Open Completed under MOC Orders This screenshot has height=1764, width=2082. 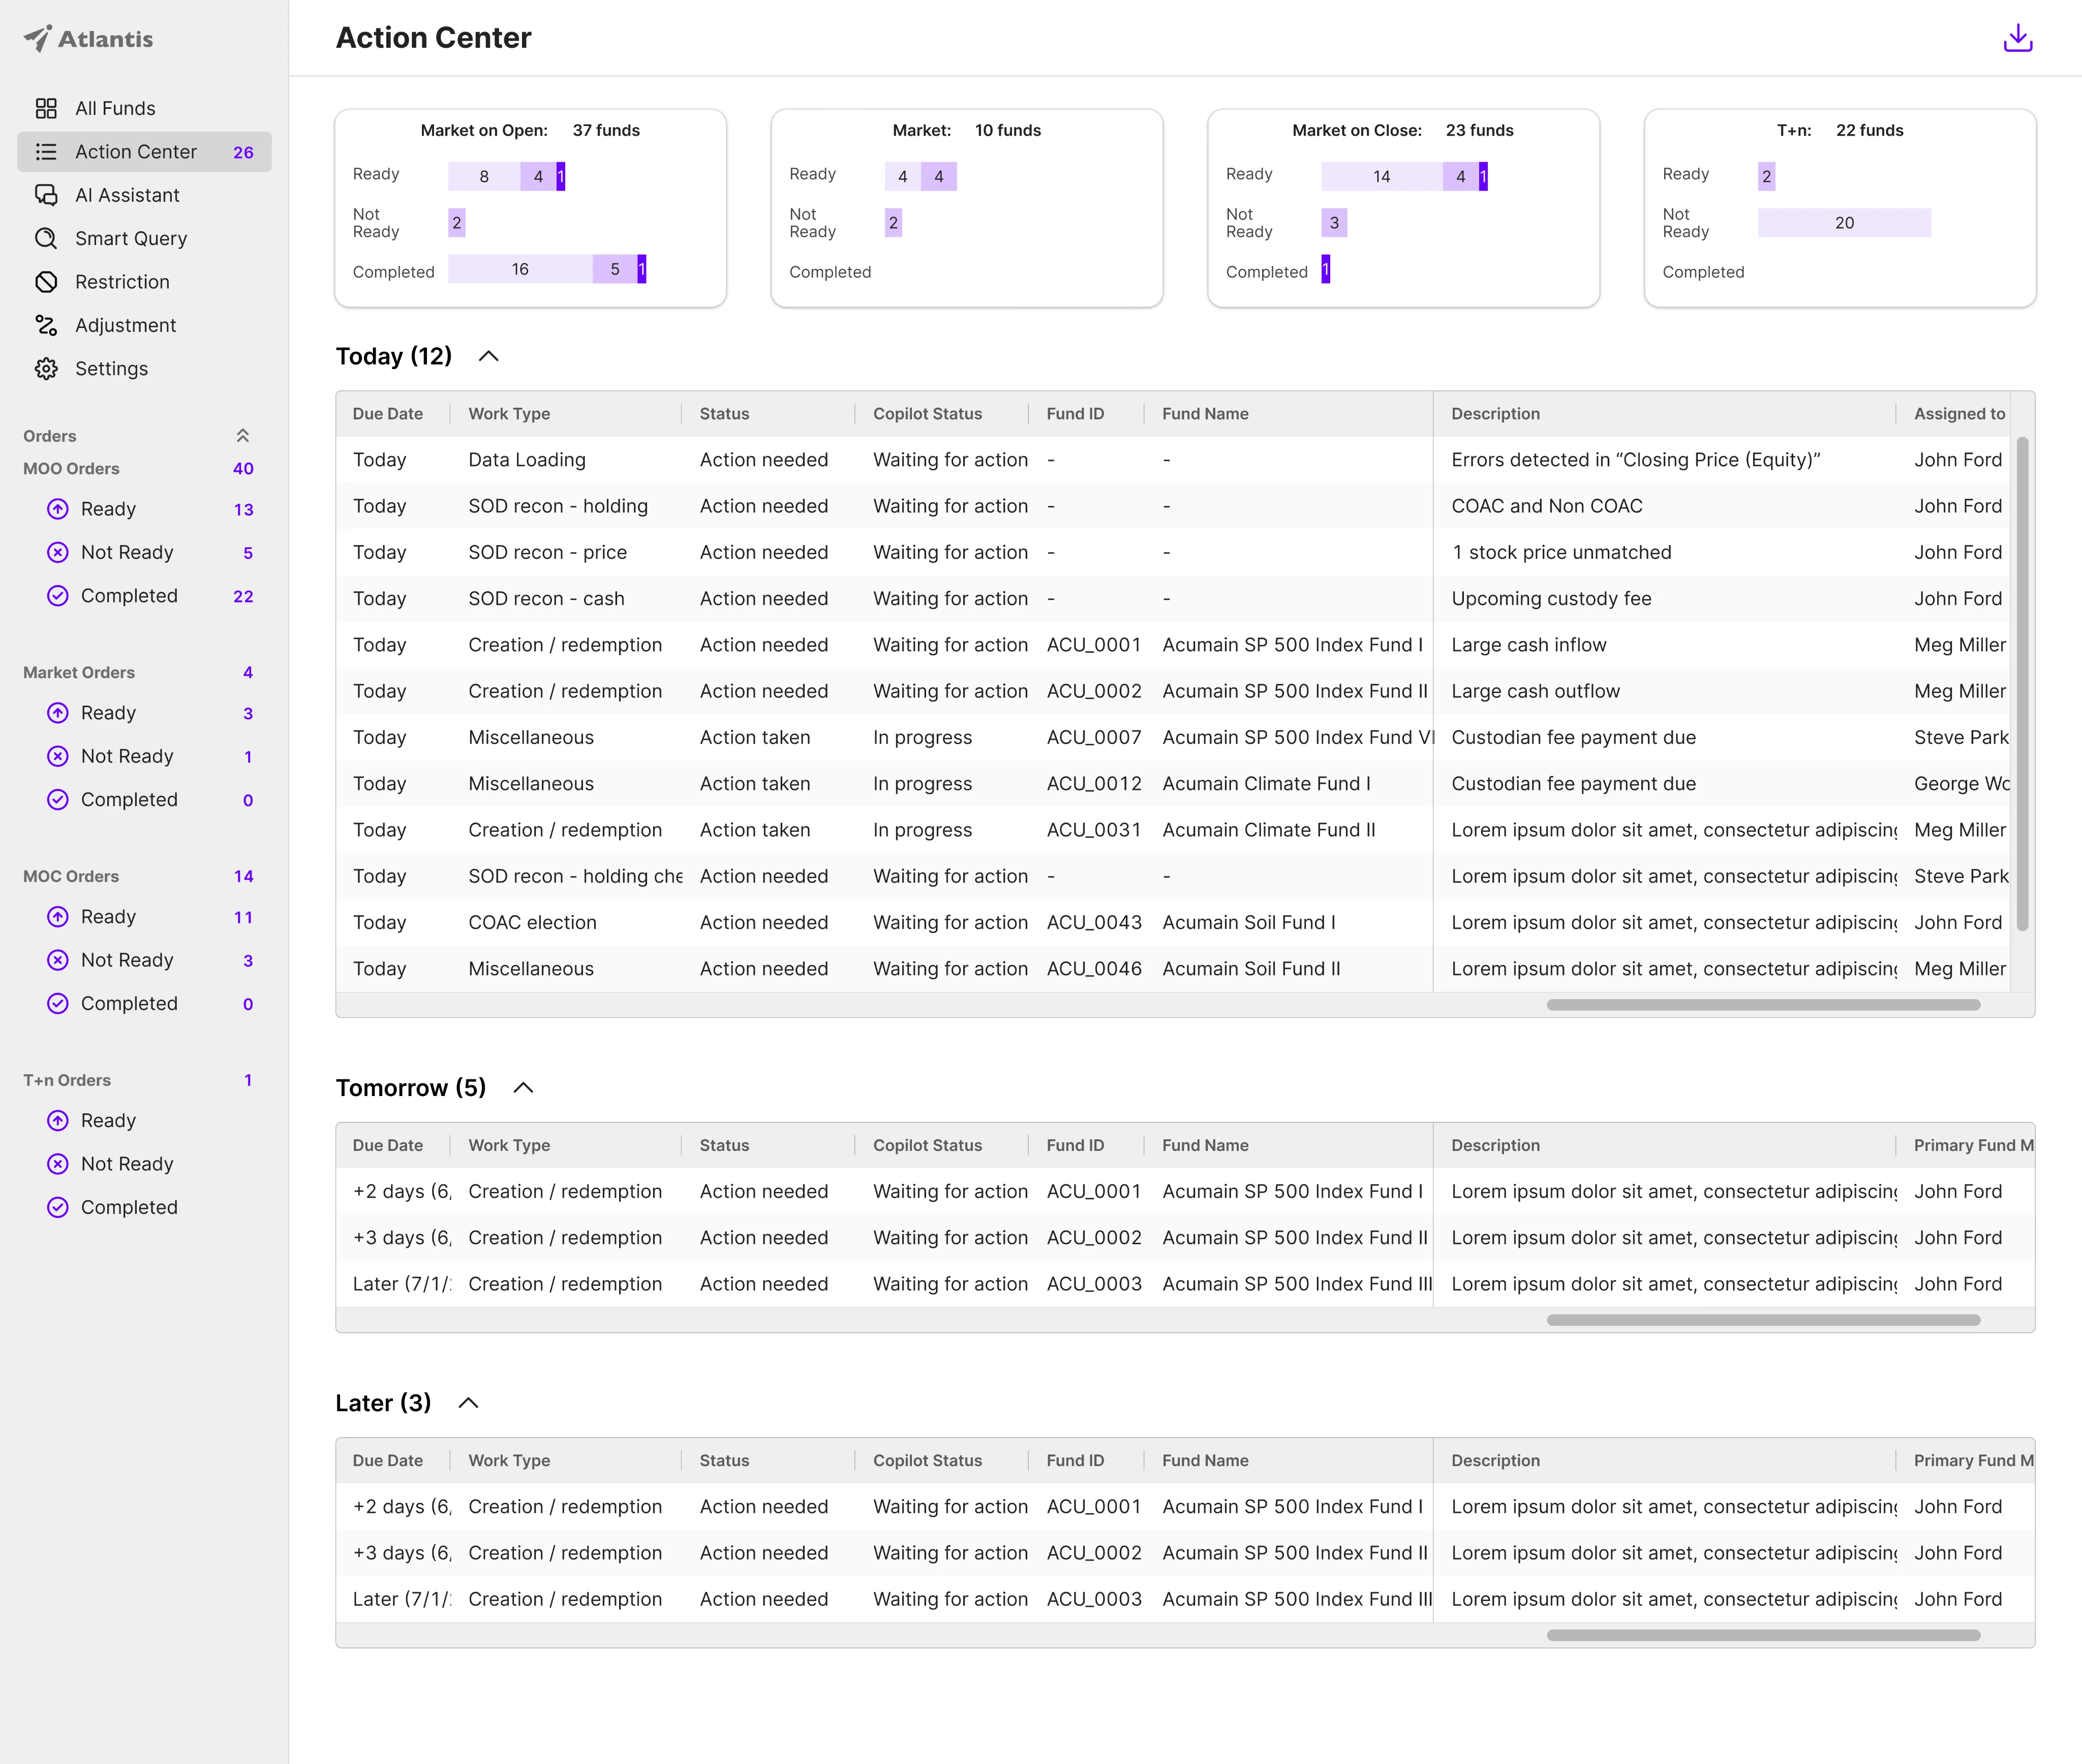129,1003
